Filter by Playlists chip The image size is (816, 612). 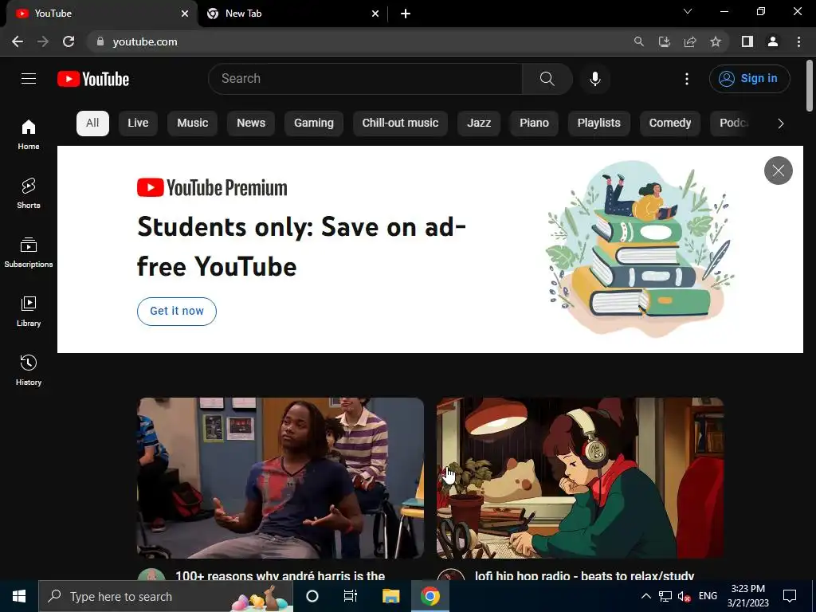[x=599, y=124]
